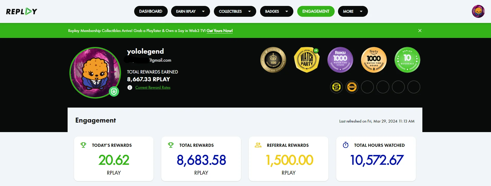Click the trophy icon in Total Rewards card
This screenshot has width=491, height=186.
click(171, 145)
